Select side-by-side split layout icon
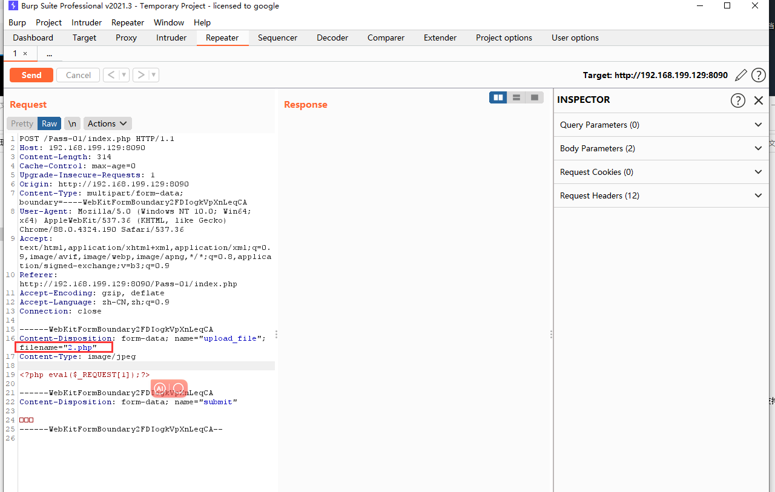This screenshot has width=775, height=492. [498, 97]
